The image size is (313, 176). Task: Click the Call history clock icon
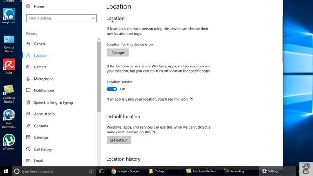tap(28, 149)
